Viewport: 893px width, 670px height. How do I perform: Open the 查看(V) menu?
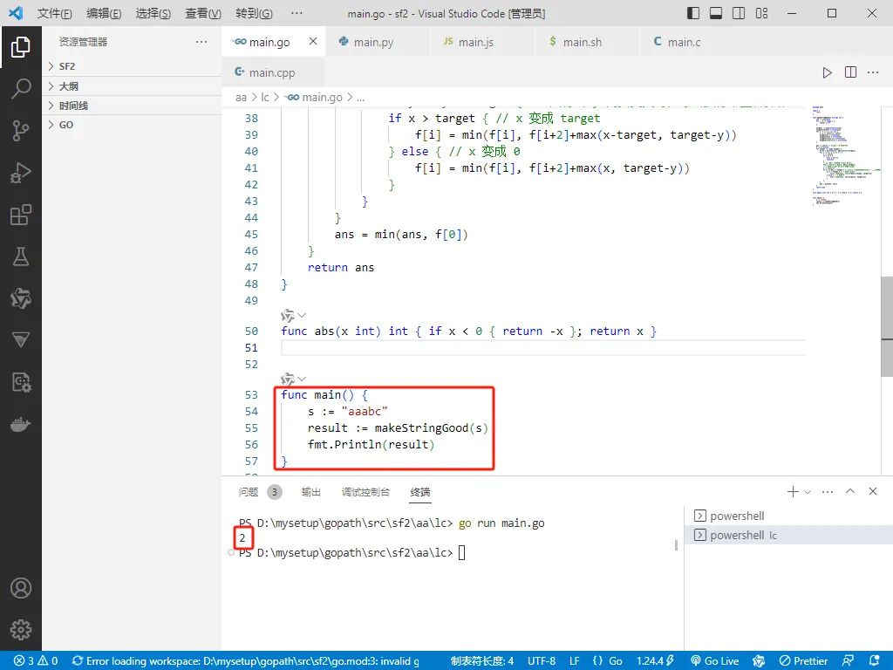(x=202, y=13)
